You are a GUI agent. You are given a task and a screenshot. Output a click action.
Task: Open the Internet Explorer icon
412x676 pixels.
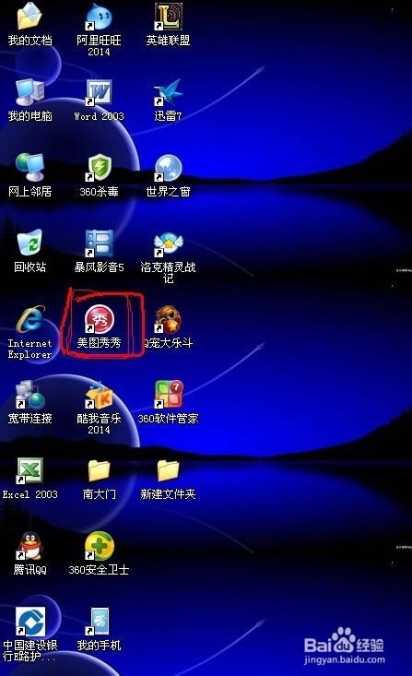[x=29, y=319]
